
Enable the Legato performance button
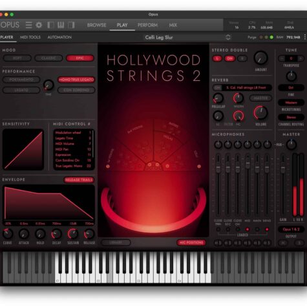click(x=21, y=90)
